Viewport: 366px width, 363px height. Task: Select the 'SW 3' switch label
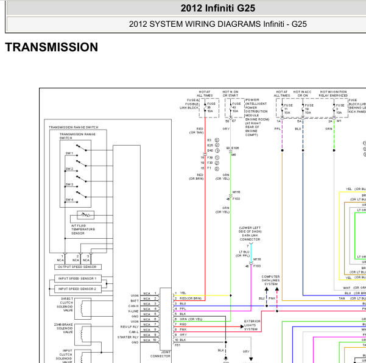pyautogui.click(x=69, y=185)
